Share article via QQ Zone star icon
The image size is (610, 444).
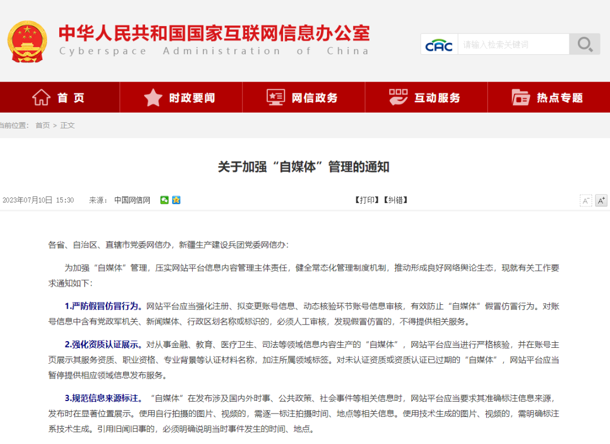coord(176,200)
